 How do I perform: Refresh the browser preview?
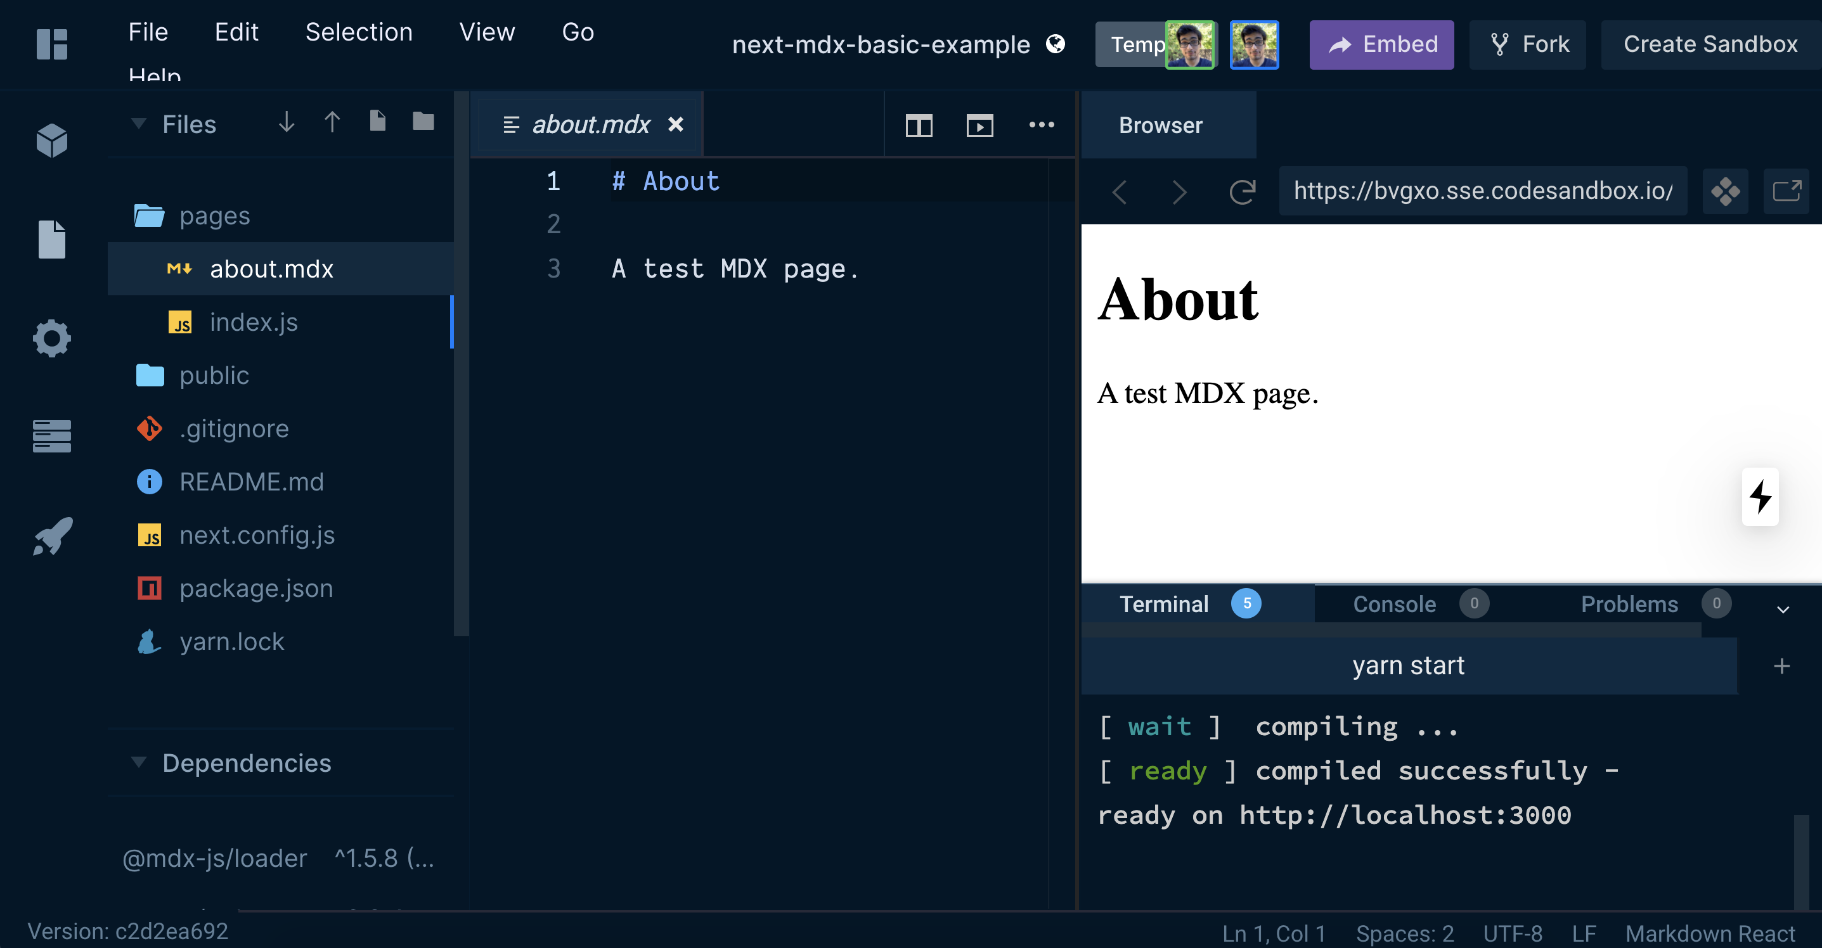1243,191
